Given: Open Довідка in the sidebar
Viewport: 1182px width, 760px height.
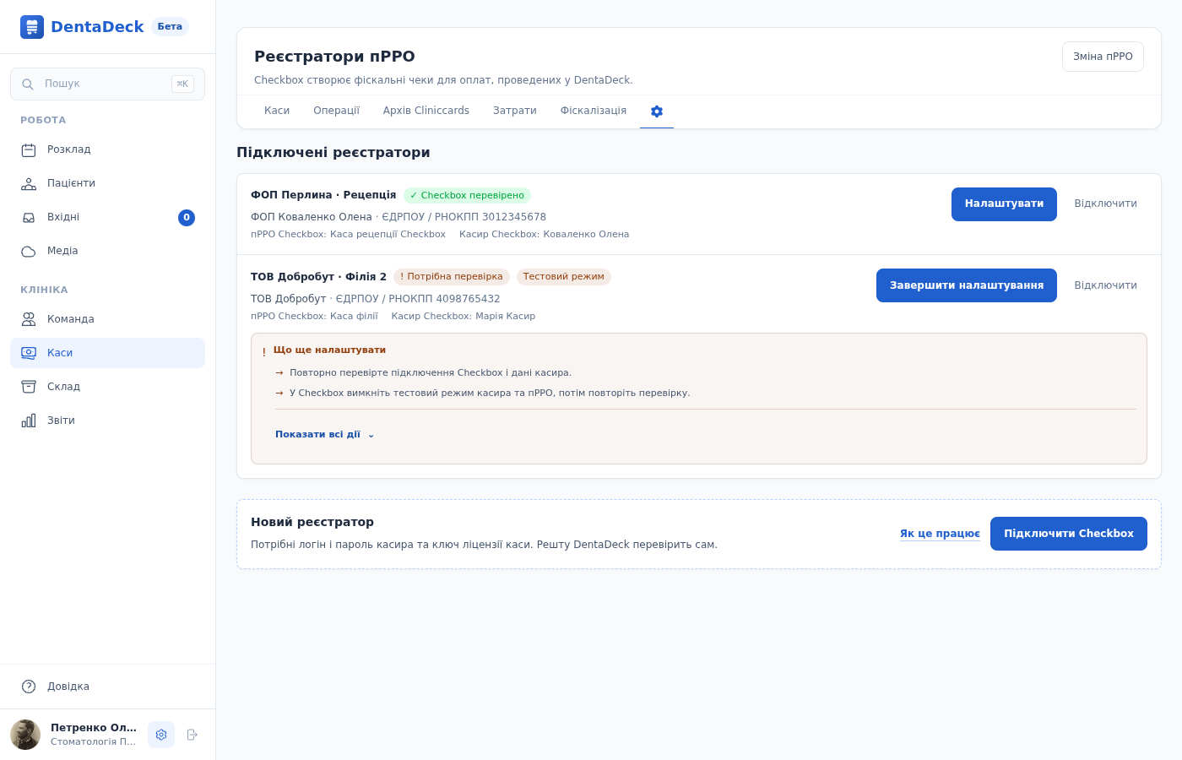Looking at the screenshot, I should coord(107,687).
